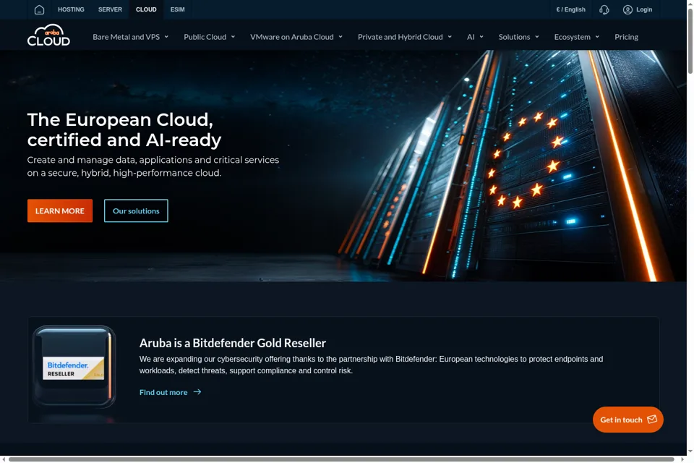Open the Ecosystem menu
This screenshot has height=463, width=694.
click(x=573, y=37)
